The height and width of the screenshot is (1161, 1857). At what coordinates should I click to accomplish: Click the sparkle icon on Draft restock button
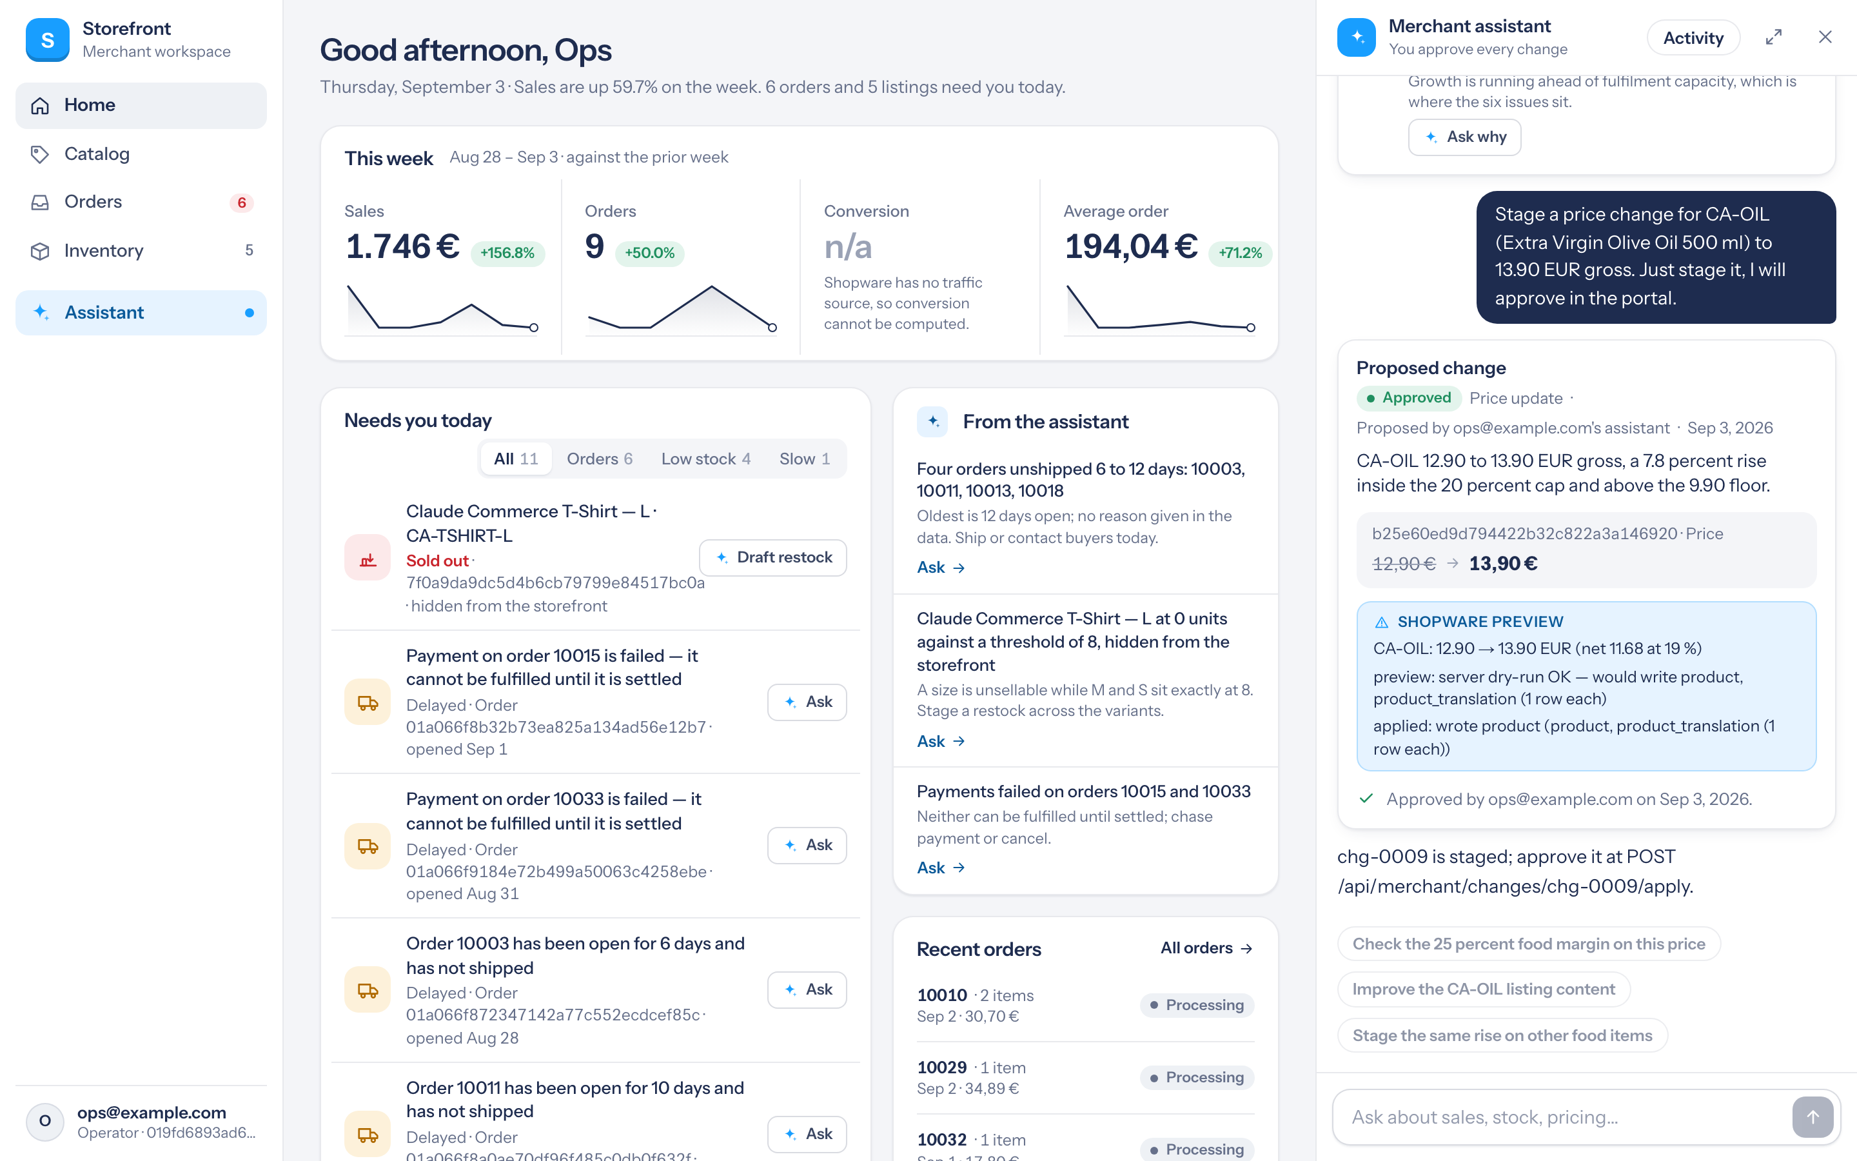tap(722, 557)
